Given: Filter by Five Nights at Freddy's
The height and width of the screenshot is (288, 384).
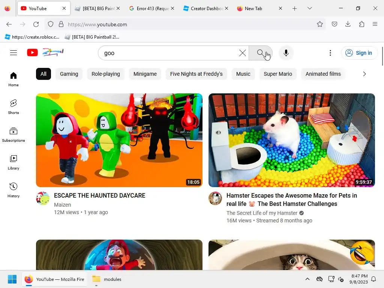Looking at the screenshot, I should point(196,74).
